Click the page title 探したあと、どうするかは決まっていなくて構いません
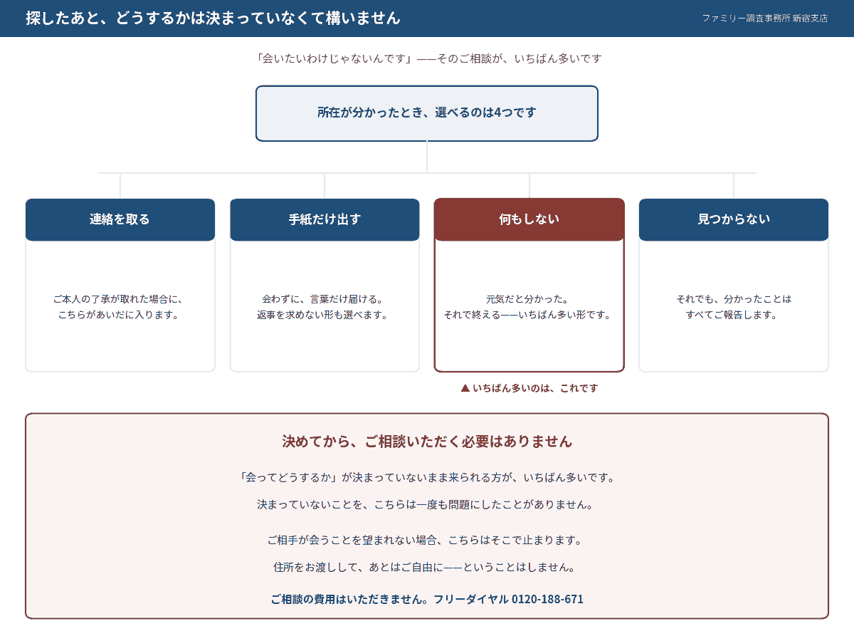Image resolution: width=854 pixels, height=641 pixels. point(213,19)
